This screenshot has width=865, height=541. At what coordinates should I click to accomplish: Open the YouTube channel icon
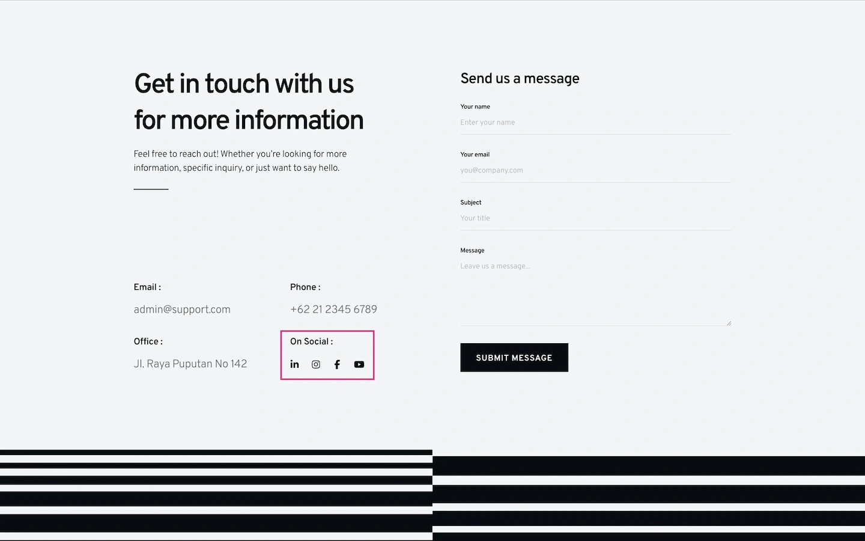tap(359, 364)
